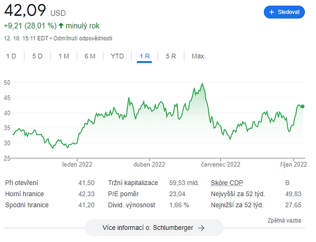Follow the stock with Sledovat button
Screen dimensions: 316x242
[x=284, y=12]
